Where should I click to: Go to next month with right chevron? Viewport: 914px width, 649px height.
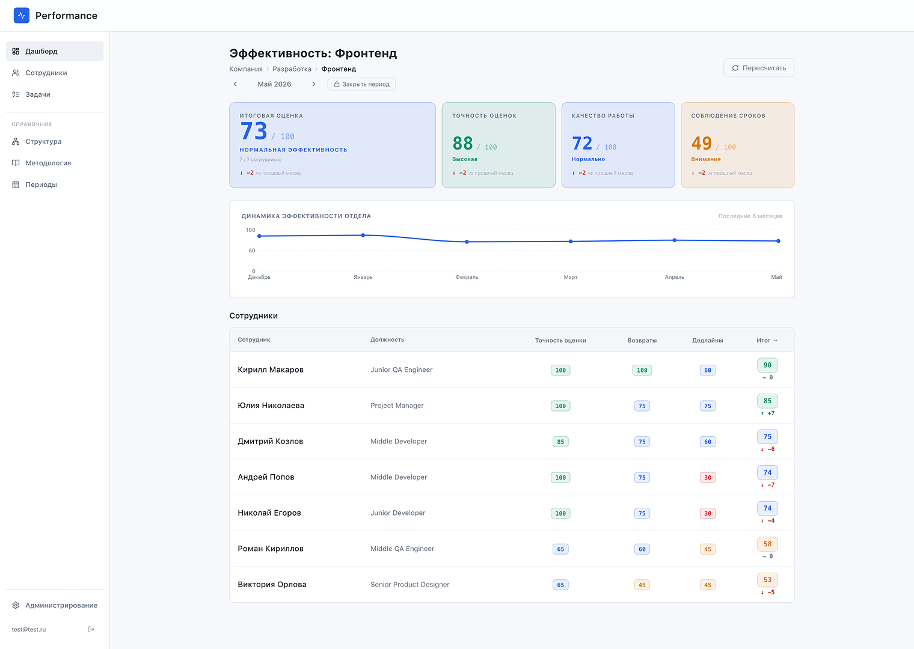point(313,84)
